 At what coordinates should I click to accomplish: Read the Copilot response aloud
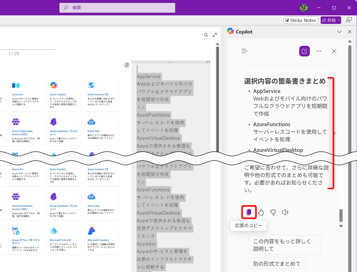click(x=285, y=212)
